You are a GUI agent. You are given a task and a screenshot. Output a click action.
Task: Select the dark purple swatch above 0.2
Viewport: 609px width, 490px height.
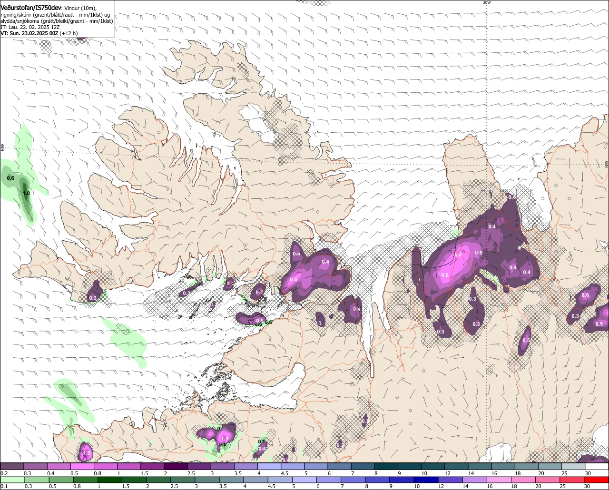pos(12,467)
